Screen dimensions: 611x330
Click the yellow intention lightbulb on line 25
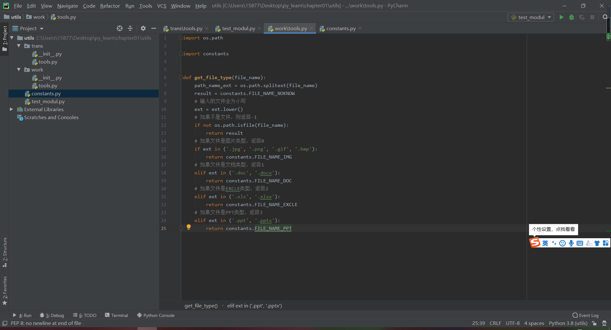coord(189,227)
